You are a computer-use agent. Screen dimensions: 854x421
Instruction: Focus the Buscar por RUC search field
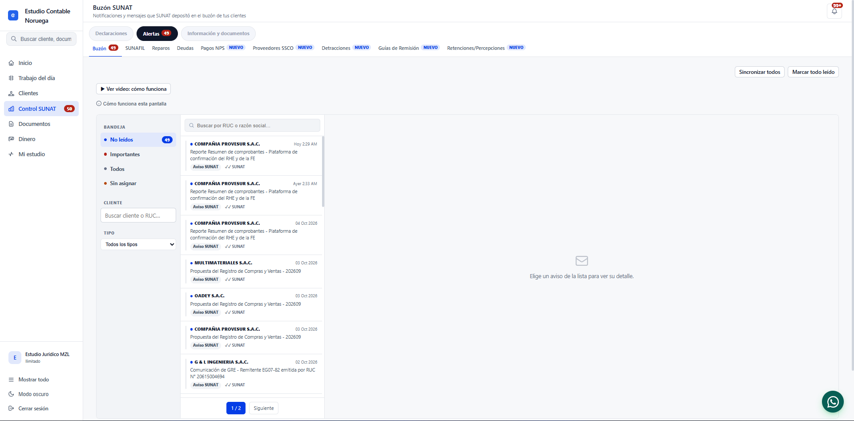pyautogui.click(x=252, y=125)
